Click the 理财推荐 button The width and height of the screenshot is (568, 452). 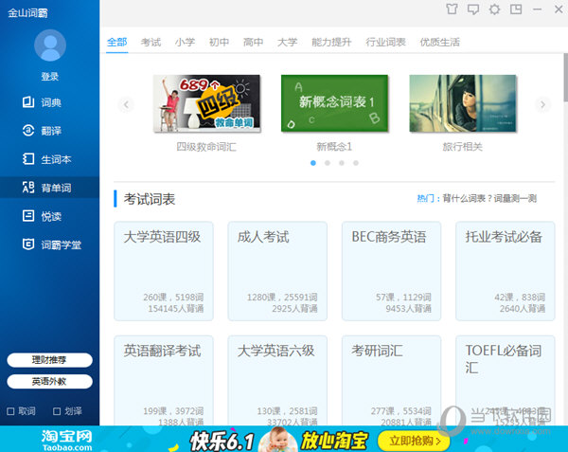tap(49, 360)
